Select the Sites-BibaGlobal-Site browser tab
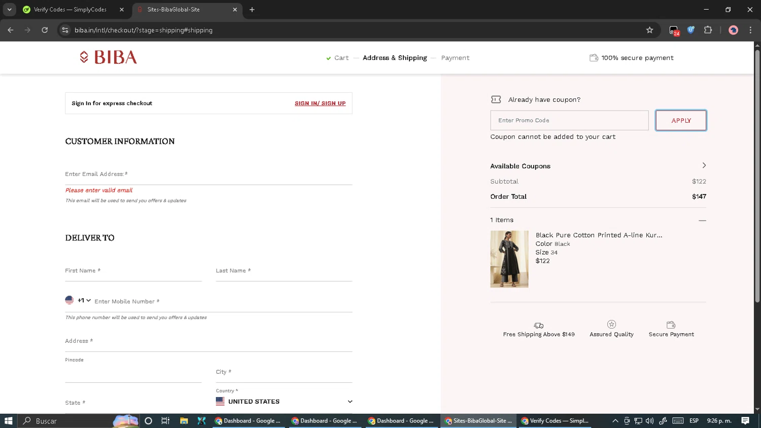Viewport: 761px width, 428px height. point(174,10)
